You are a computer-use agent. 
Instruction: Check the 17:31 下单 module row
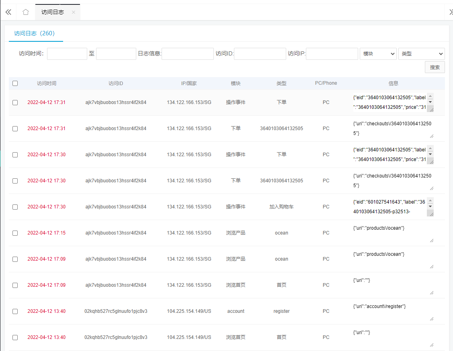(x=15, y=129)
